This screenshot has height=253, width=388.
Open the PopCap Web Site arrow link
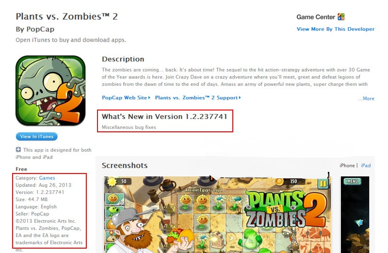(x=126, y=97)
